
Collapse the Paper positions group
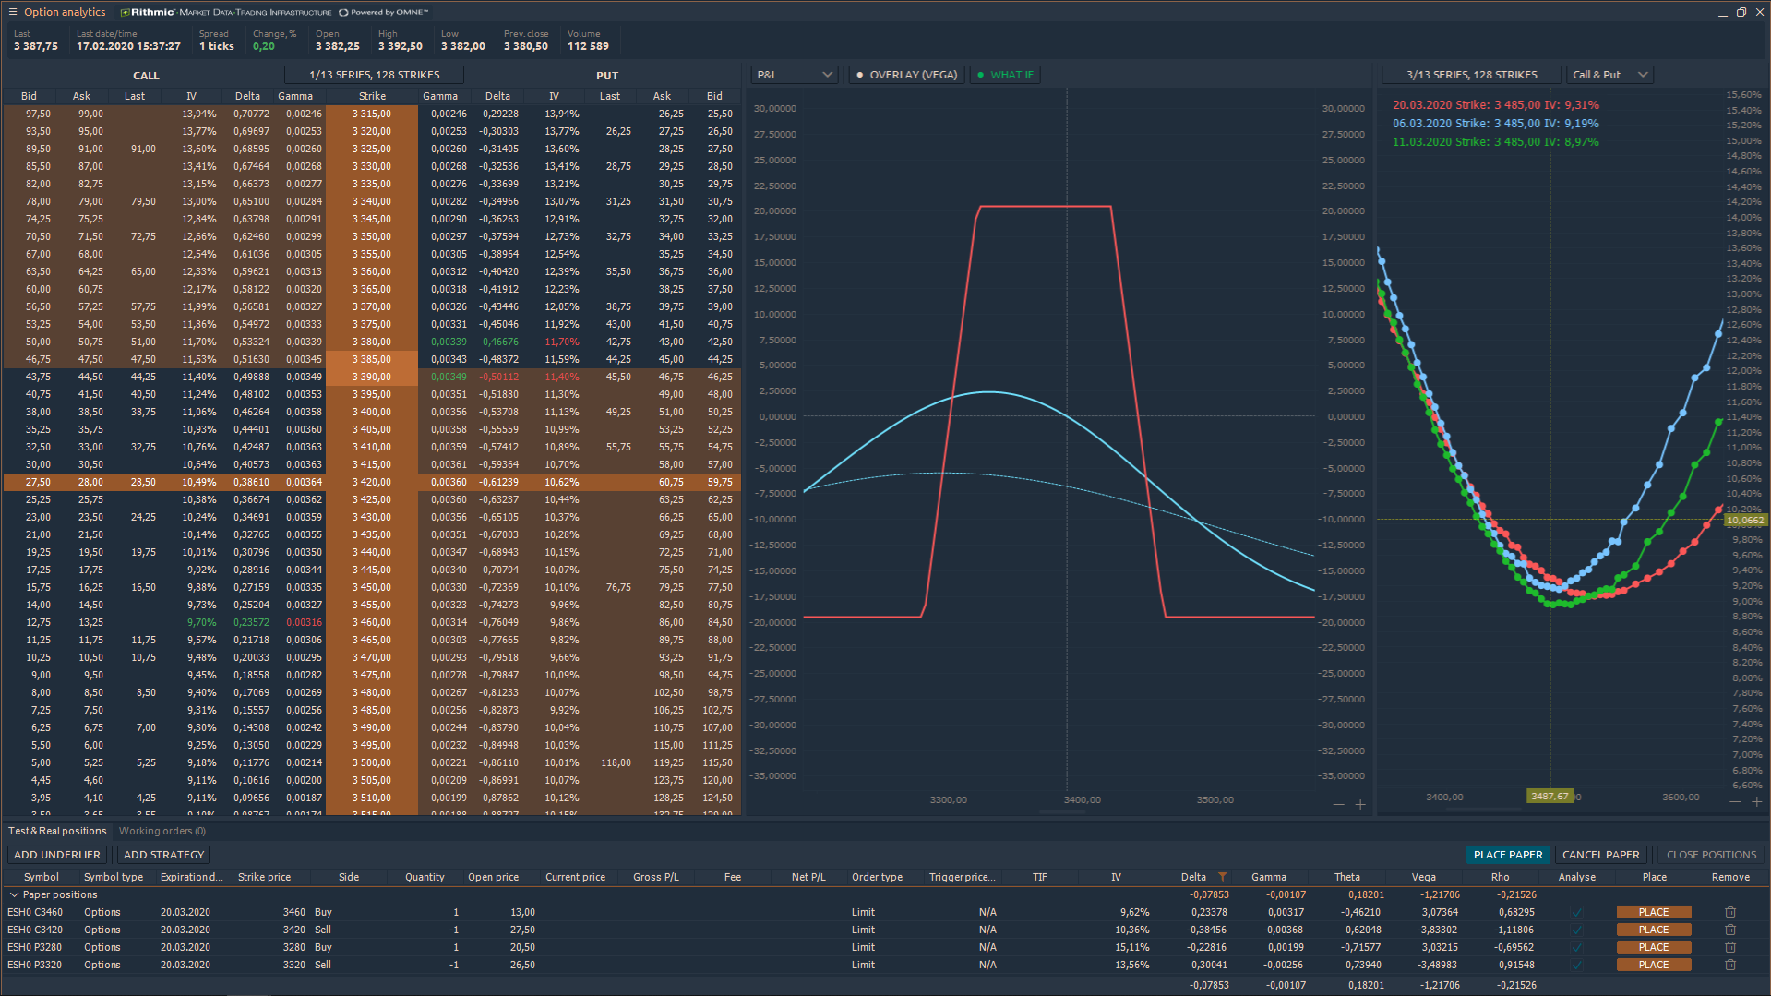14,894
